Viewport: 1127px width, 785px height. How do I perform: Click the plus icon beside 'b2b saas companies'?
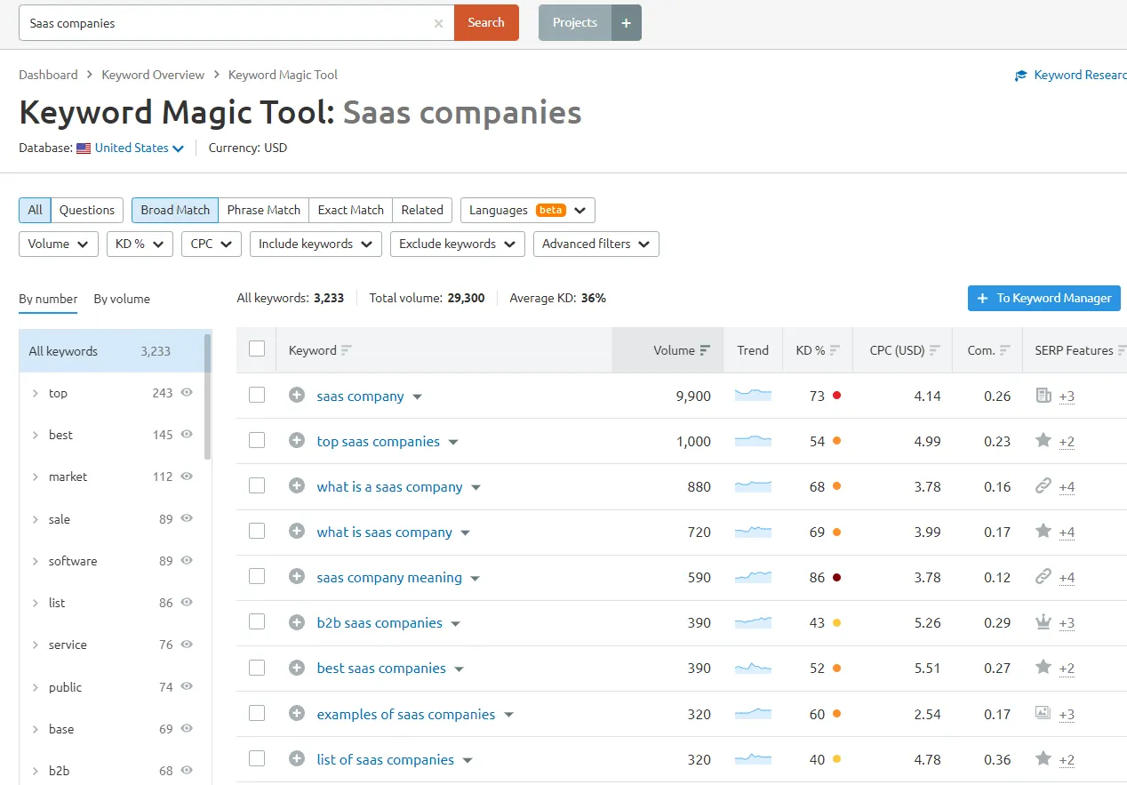[x=297, y=622]
